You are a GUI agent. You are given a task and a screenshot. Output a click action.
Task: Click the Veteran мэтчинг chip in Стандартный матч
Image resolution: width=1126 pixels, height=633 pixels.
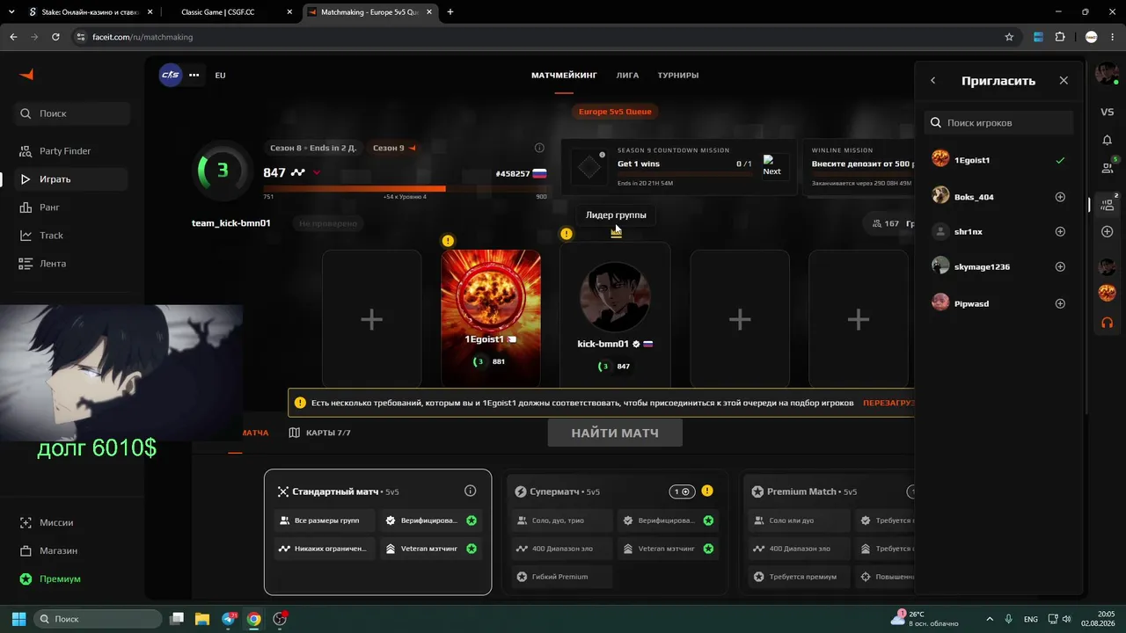[x=432, y=549]
